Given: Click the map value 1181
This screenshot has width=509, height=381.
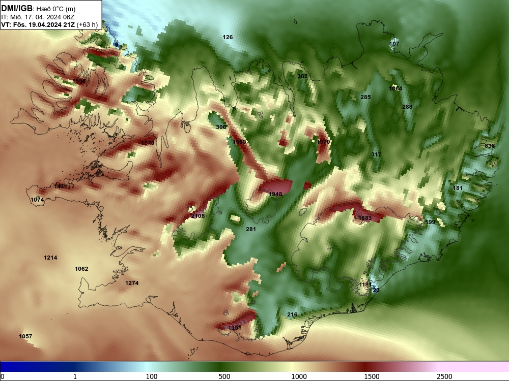Looking at the screenshot, I should click(365, 284).
